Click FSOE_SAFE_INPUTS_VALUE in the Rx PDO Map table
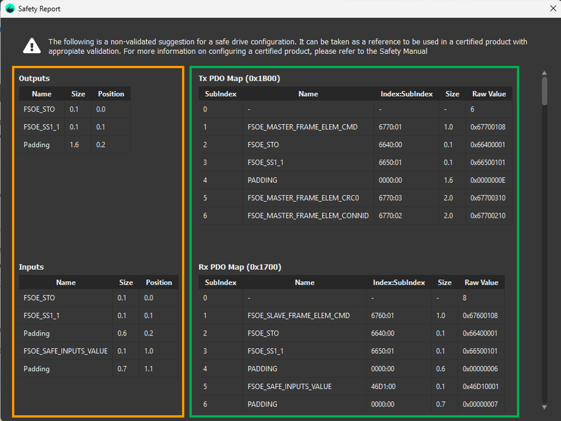Viewport: 561px width, 421px height. 289,387
